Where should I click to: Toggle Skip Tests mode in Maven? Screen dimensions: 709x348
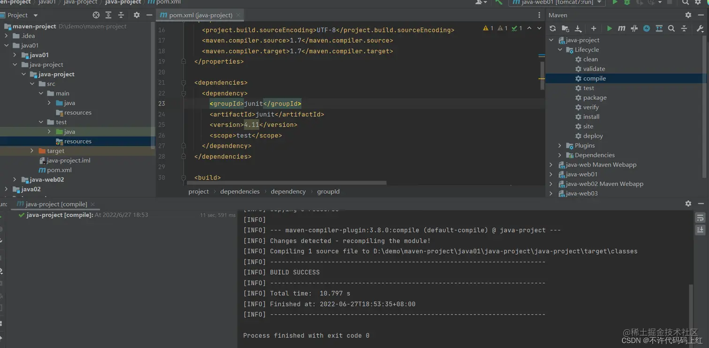[x=647, y=29]
